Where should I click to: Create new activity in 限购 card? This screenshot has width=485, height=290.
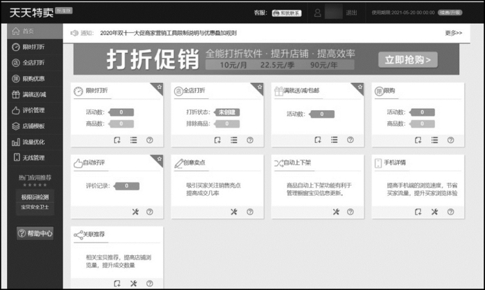(x=418, y=140)
